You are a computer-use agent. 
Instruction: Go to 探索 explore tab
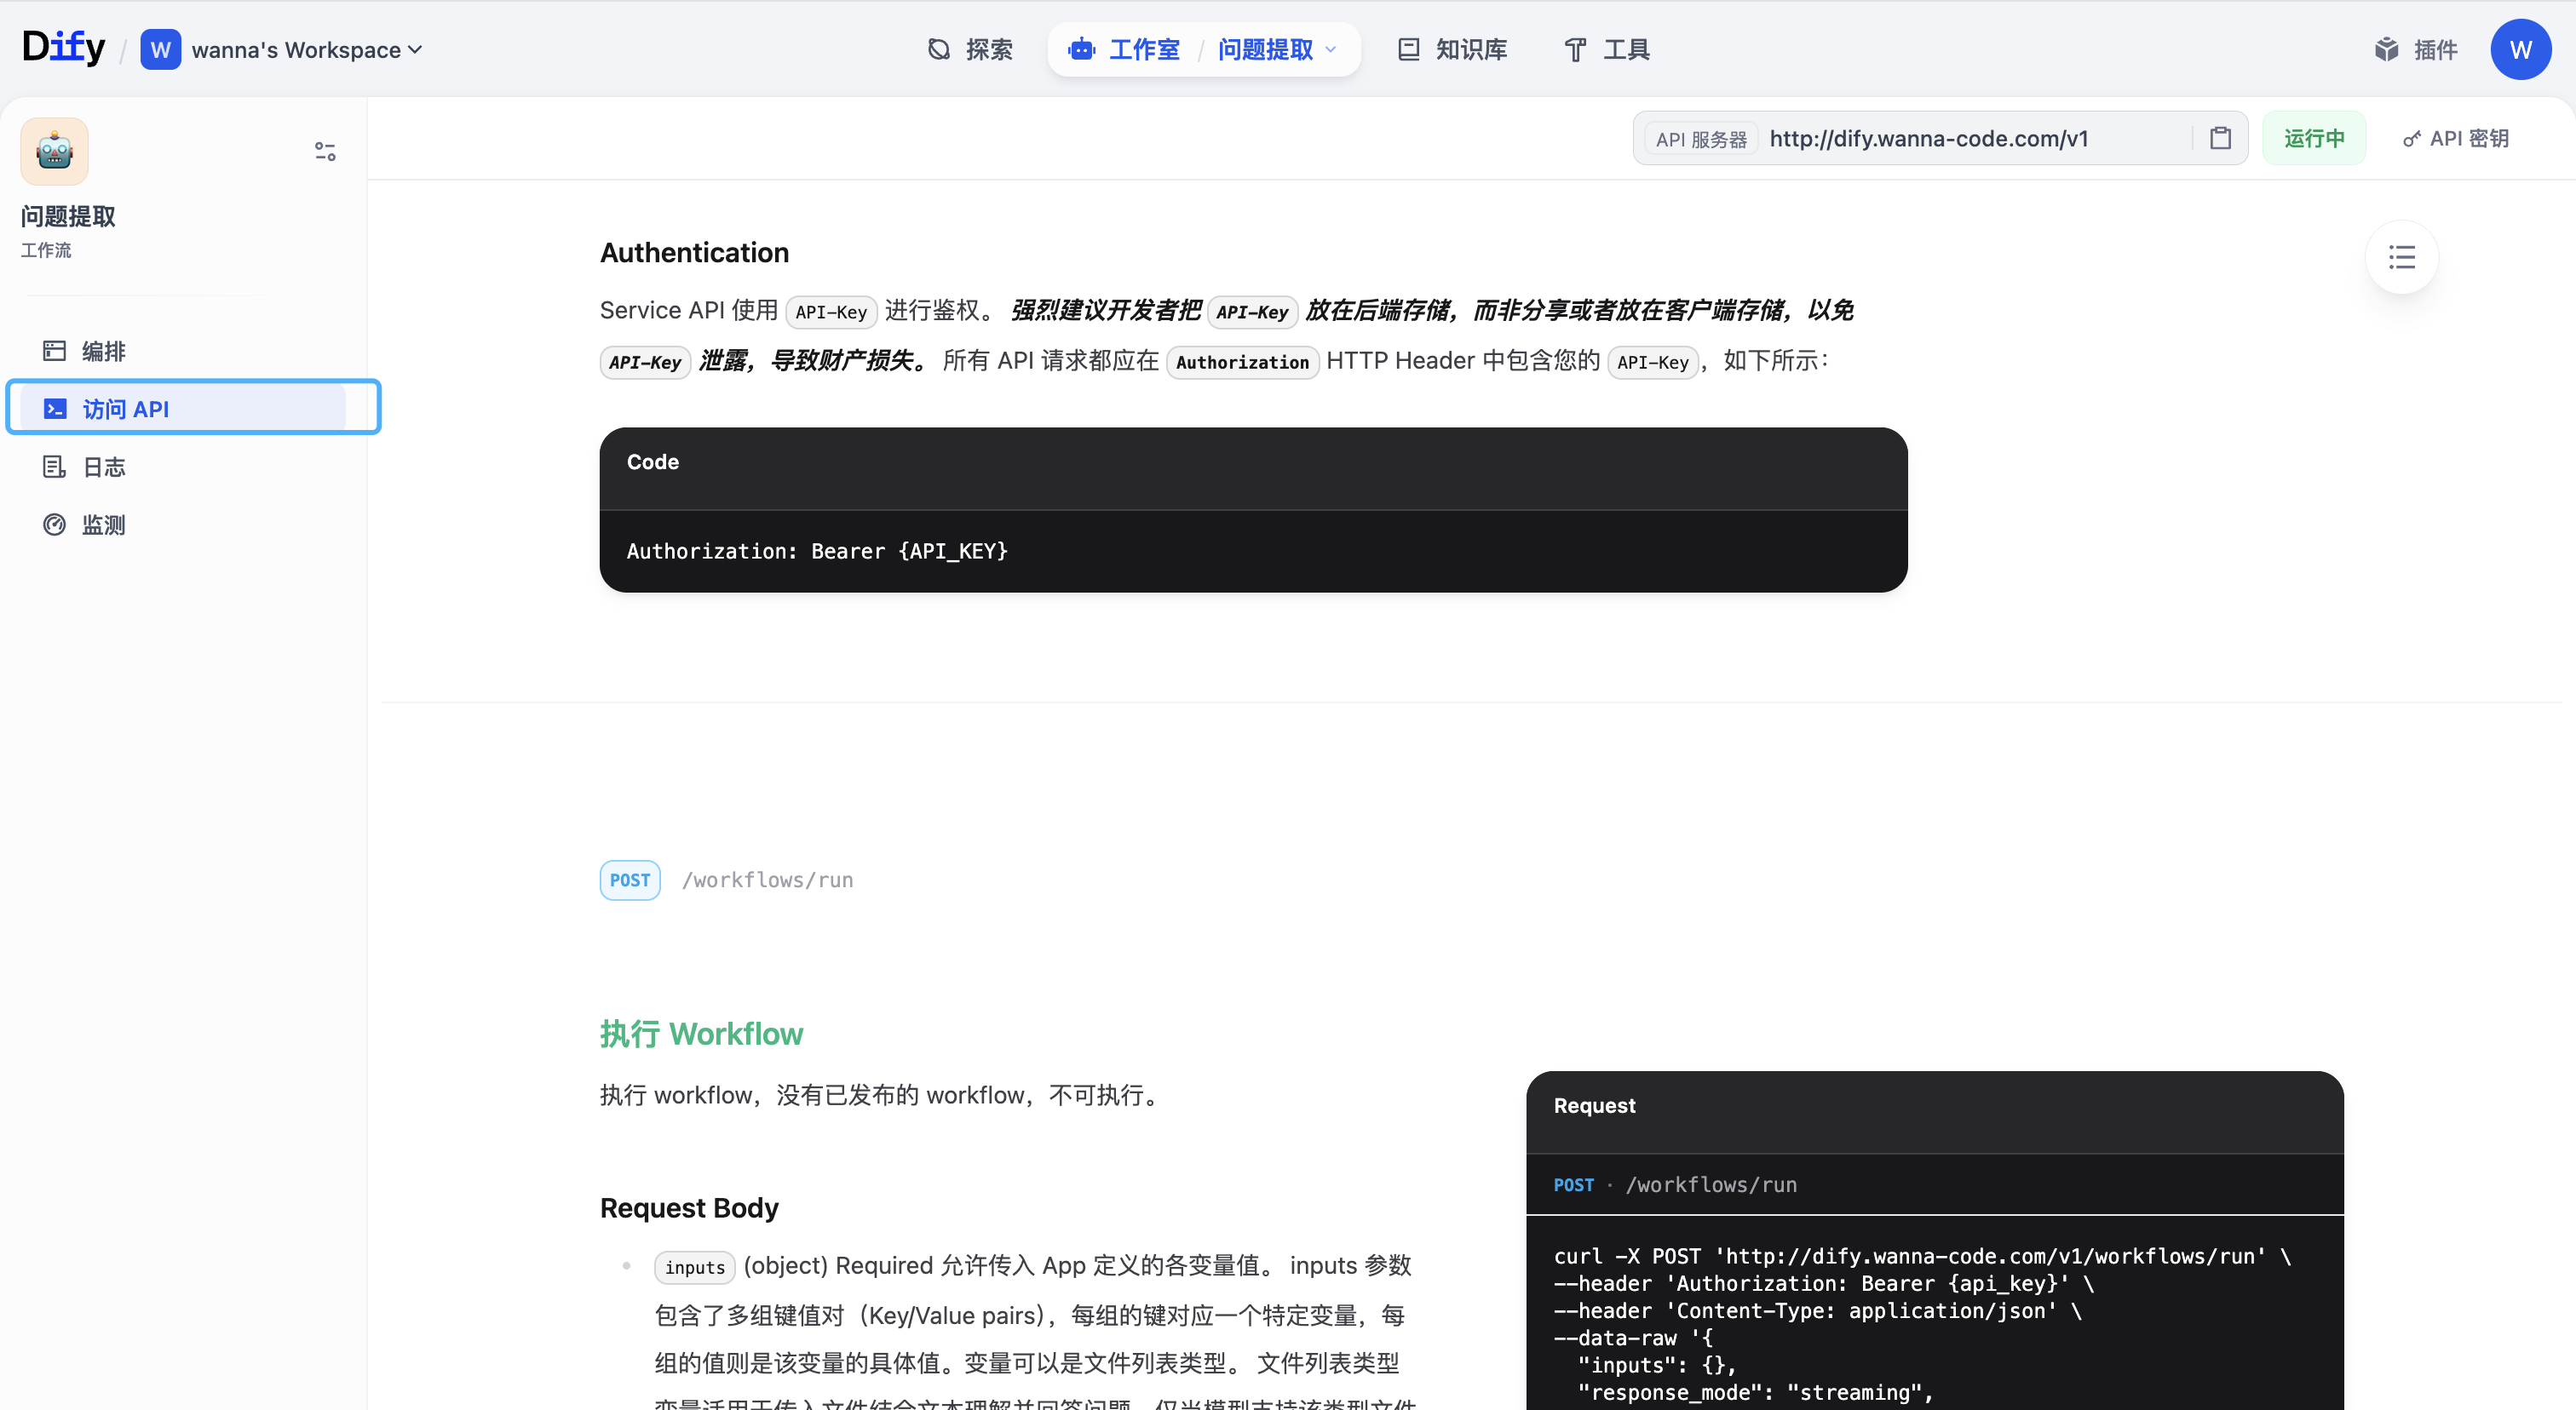click(x=970, y=49)
